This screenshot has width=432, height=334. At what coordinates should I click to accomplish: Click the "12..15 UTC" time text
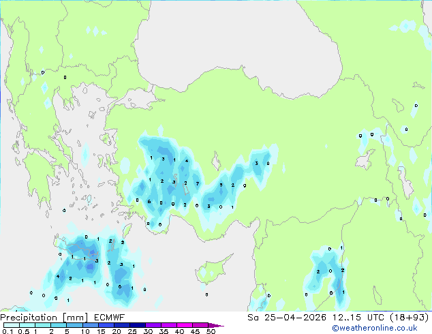[x=358, y=318]
